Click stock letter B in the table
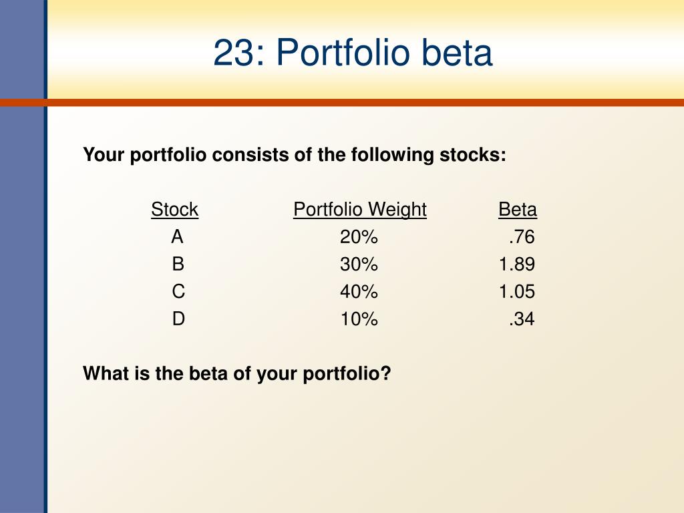This screenshot has height=513, width=684. click(x=178, y=264)
